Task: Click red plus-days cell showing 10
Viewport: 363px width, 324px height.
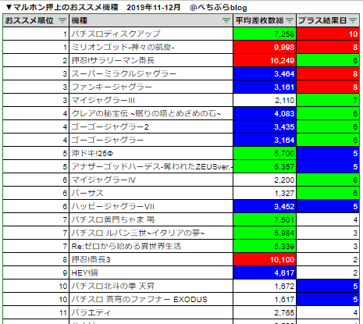Action: pos(328,34)
